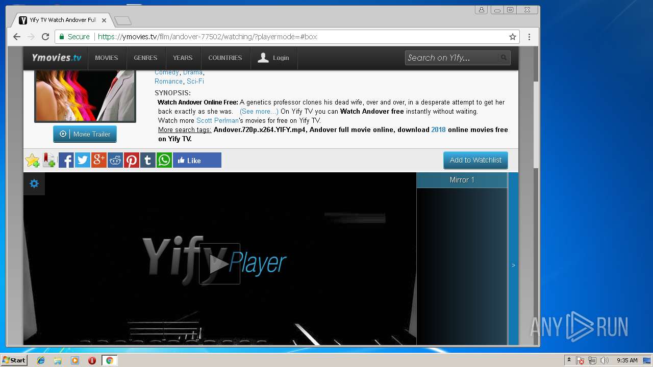
Task: Open a new browser tab
Action: tap(123, 21)
